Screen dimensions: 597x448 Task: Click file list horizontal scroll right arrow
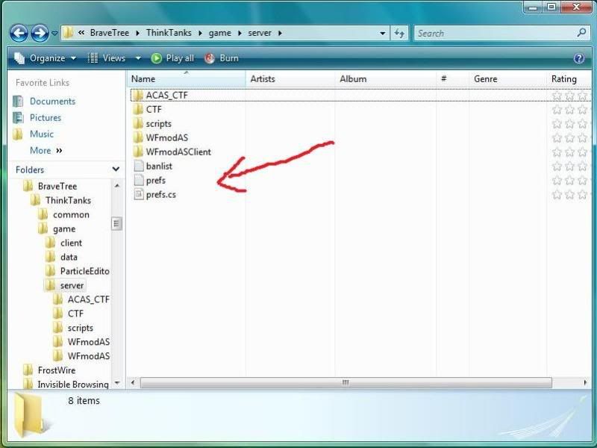point(586,382)
